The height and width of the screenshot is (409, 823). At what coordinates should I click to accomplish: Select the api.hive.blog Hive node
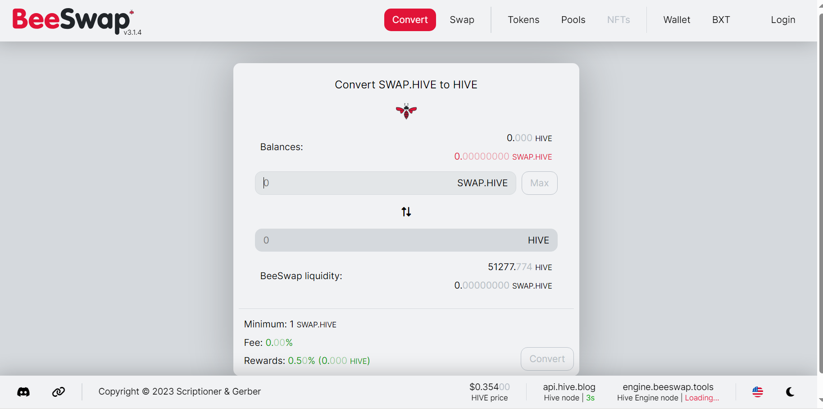569,392
